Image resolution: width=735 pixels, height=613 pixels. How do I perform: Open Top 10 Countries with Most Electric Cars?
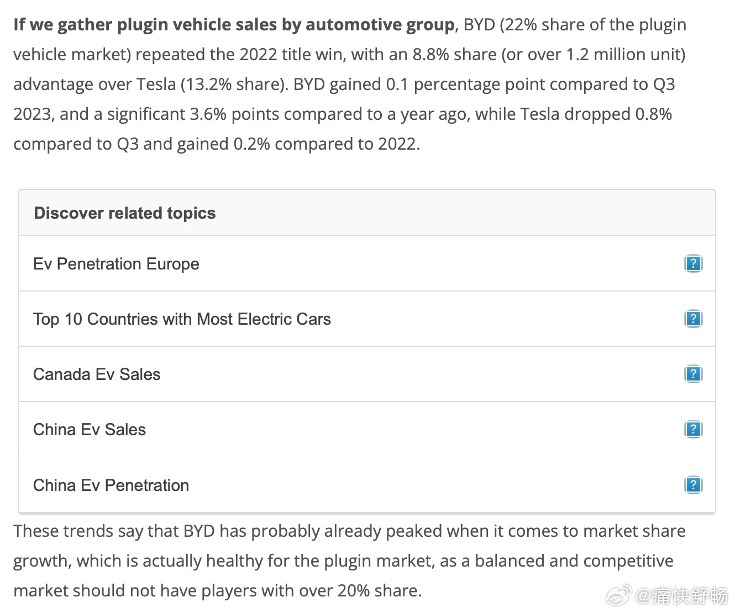[x=182, y=319]
